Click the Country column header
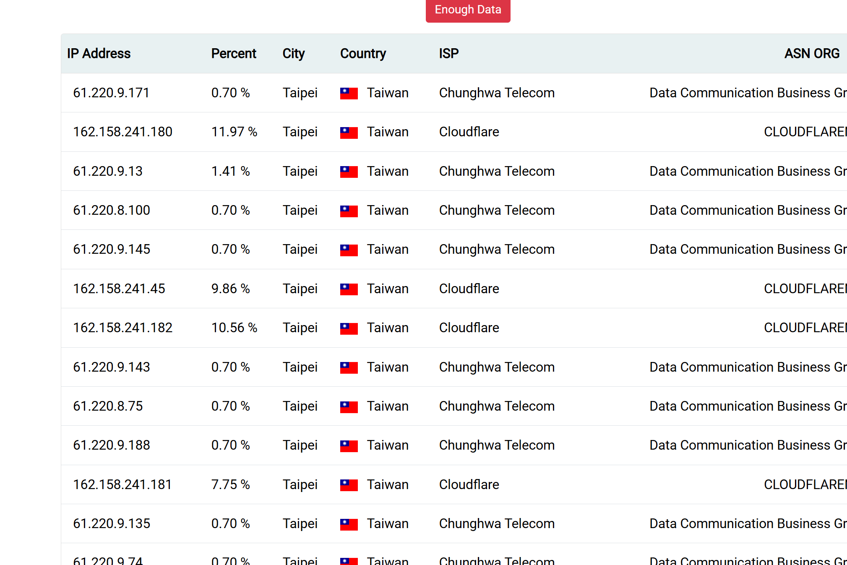 363,54
